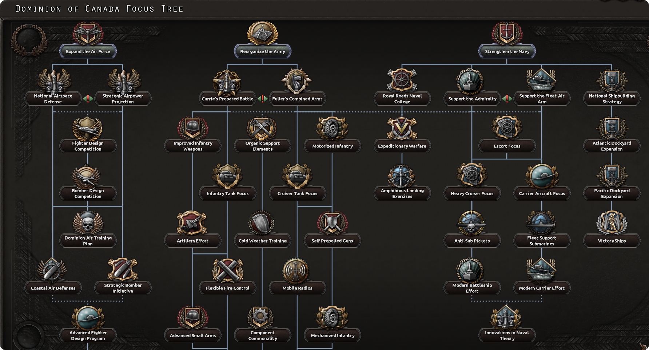Choose the Carrier Aircraft Focus plane icon
The width and height of the screenshot is (649, 350).
(x=542, y=176)
